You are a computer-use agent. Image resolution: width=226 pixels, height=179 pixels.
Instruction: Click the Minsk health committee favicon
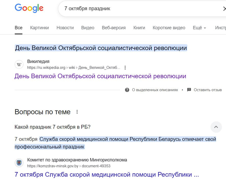(19, 163)
